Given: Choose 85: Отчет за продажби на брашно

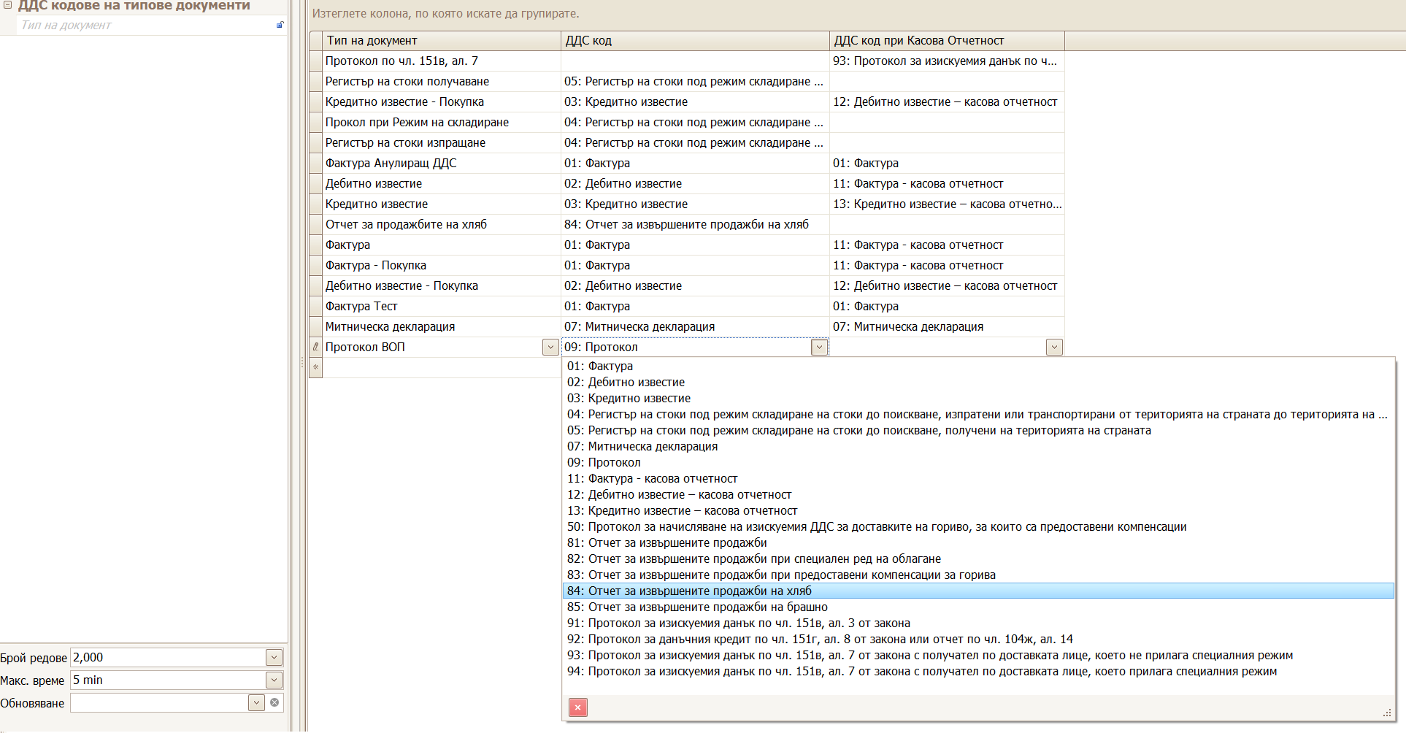Looking at the screenshot, I should [978, 607].
